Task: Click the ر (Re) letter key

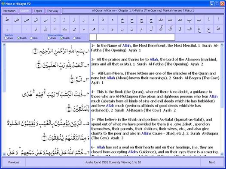Action: (84, 20)
